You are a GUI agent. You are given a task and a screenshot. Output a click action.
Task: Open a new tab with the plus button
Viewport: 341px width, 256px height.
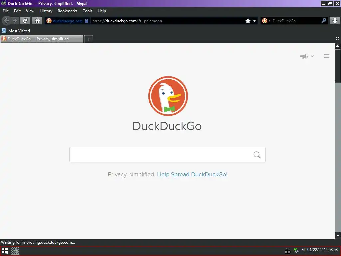point(88,39)
